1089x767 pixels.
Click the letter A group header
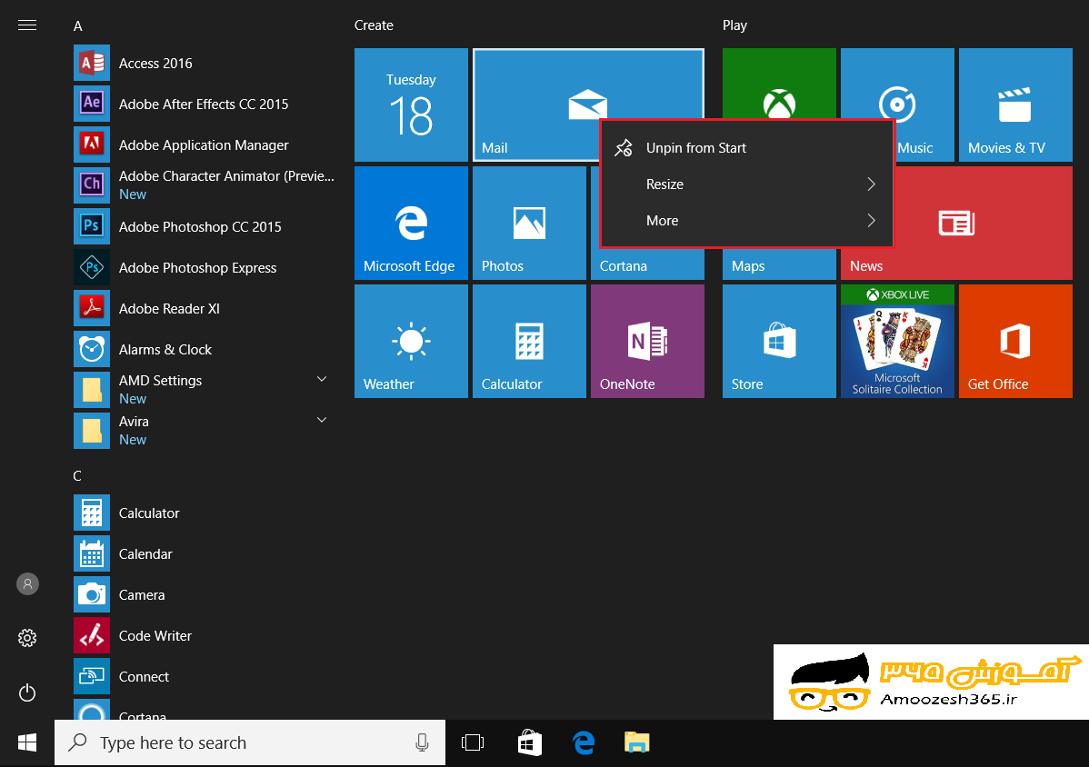[x=78, y=25]
